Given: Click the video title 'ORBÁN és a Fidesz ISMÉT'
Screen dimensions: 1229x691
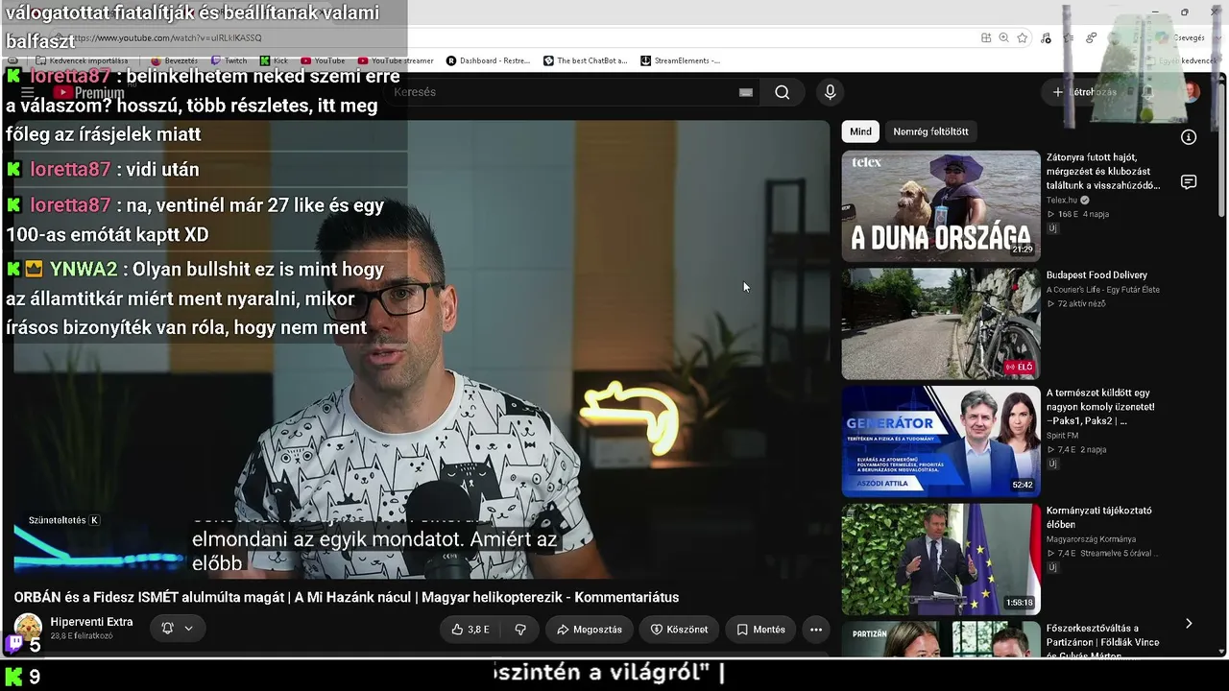Looking at the screenshot, I should pos(347,597).
